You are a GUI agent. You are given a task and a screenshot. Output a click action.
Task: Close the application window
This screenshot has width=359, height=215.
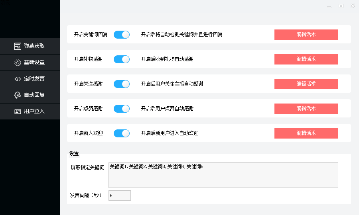353,6
